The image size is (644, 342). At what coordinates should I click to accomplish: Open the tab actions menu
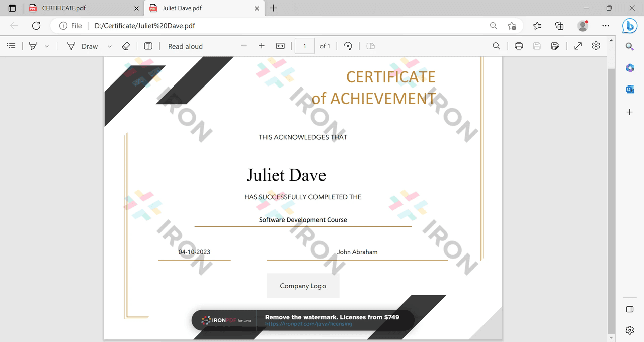point(12,8)
